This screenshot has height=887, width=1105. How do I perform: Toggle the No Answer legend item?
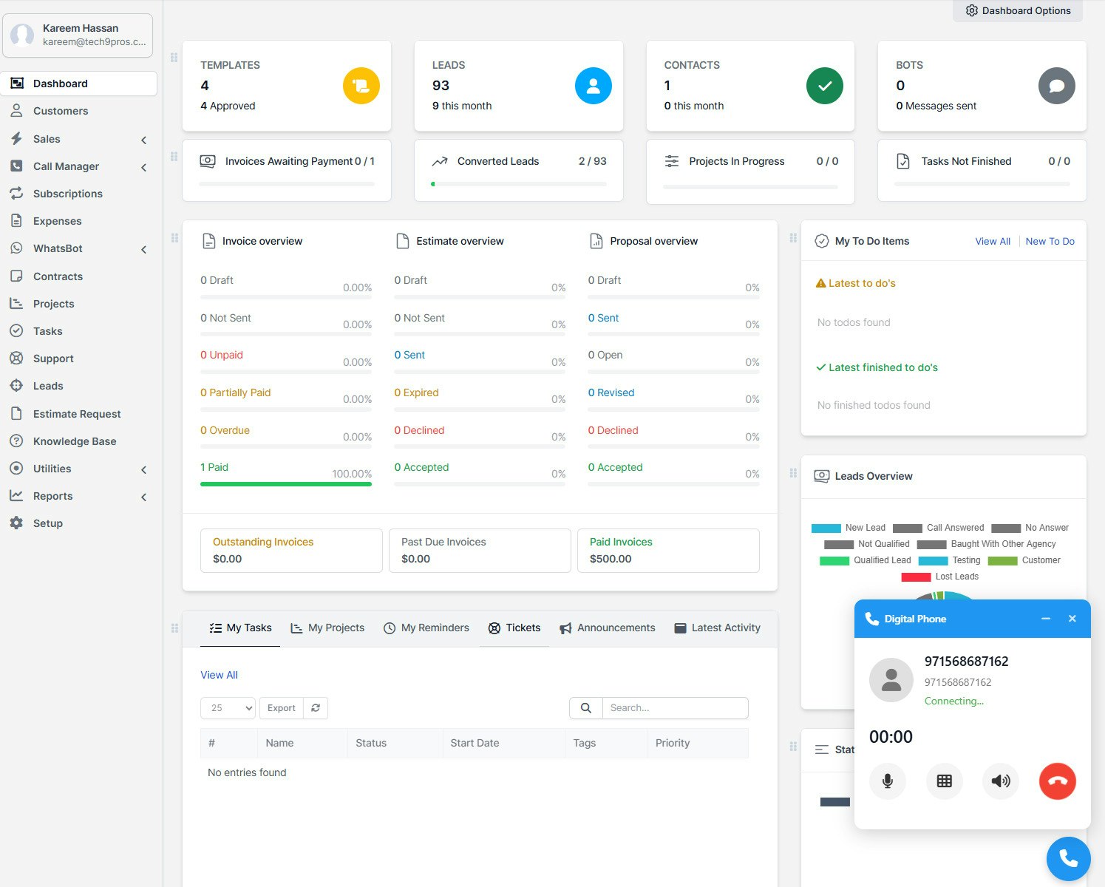[x=1030, y=528]
